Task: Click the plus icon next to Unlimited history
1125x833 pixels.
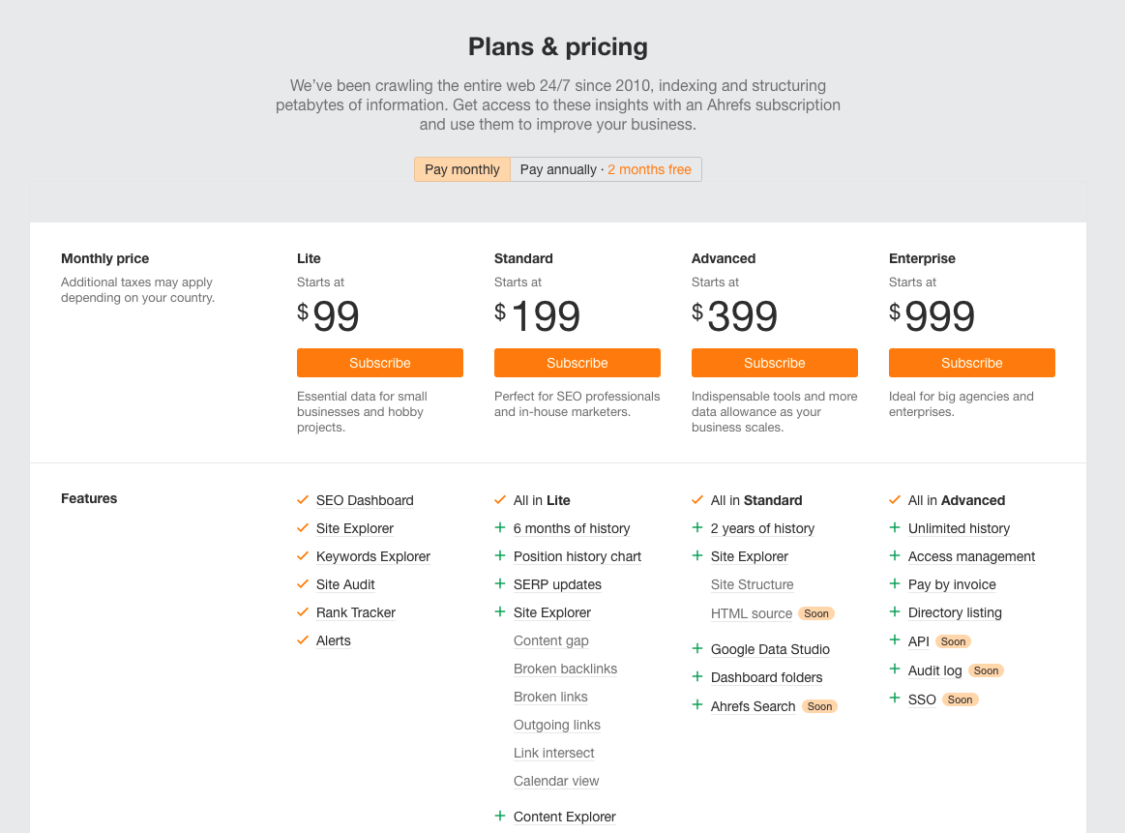Action: 895,527
